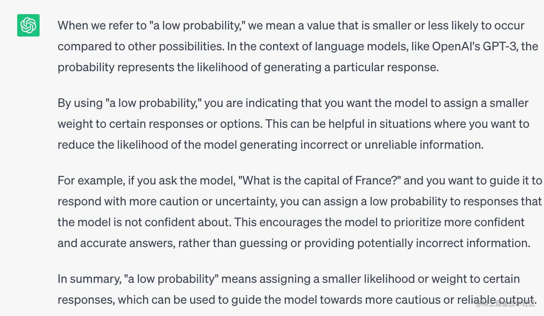This screenshot has height=316, width=544.
Task: Click the paragraph starting "By using"
Action: [x=293, y=124]
